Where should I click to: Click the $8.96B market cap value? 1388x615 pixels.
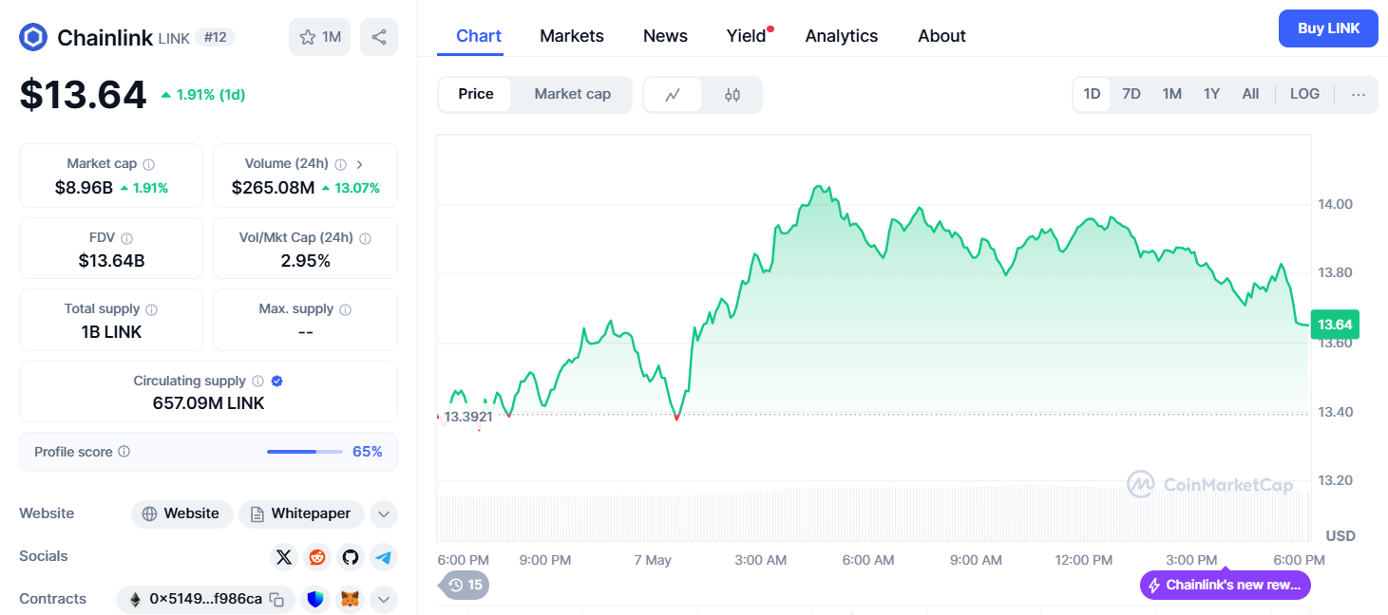[84, 188]
